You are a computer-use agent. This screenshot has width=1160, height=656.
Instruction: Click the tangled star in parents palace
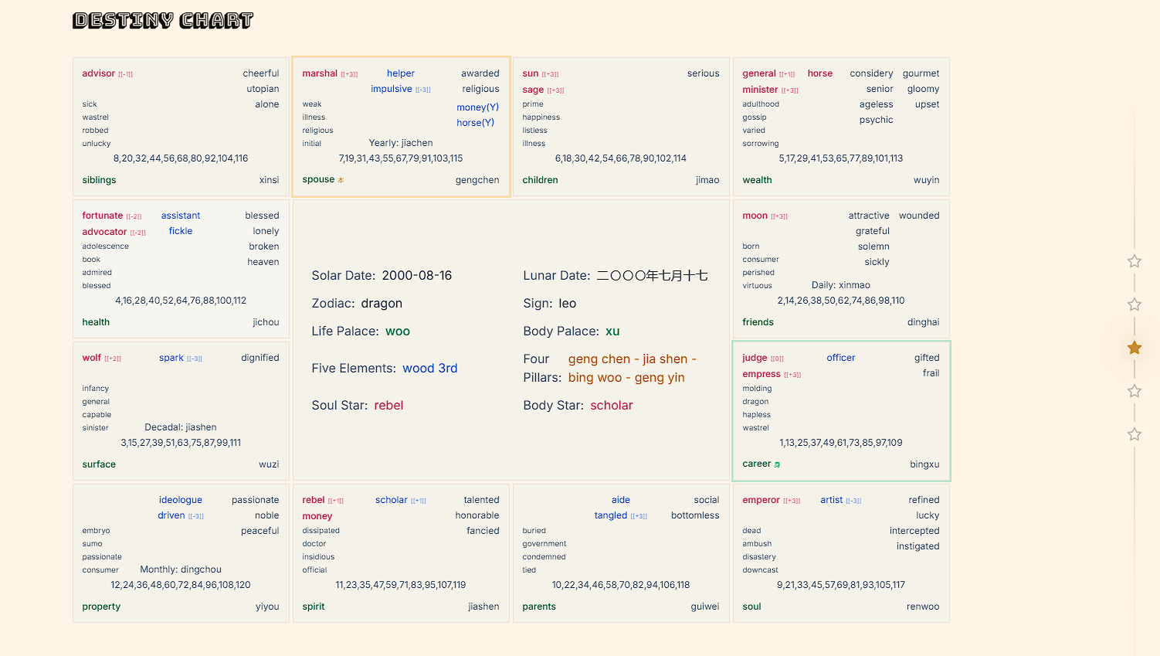point(611,515)
